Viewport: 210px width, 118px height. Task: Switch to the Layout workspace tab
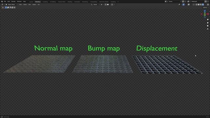tap(31, 2)
